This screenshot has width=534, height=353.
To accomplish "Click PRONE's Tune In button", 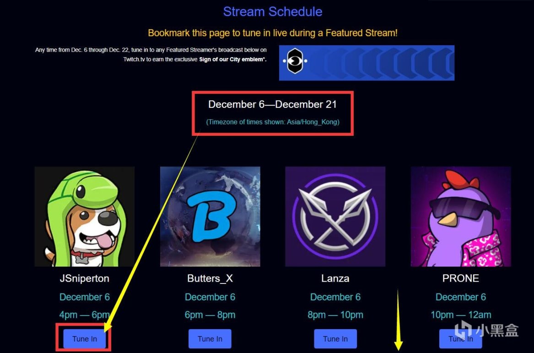I will pyautogui.click(x=460, y=339).
